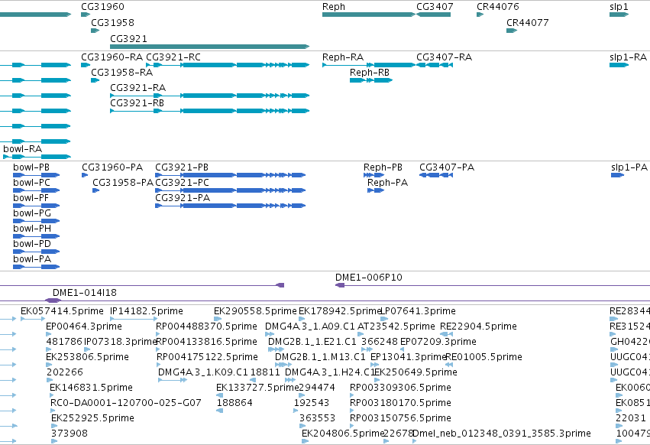Select the EK290558.5prime EST label
This screenshot has width=650, height=445.
click(255, 311)
